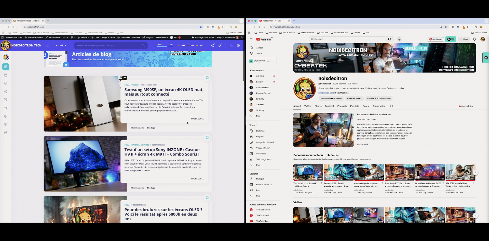Click Personnaliser la chaîne button
The image size is (489, 241).
point(331,98)
